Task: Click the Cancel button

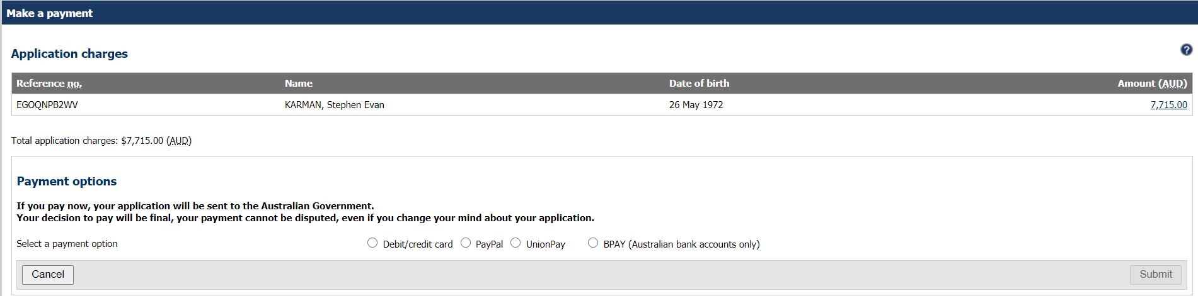Action: tap(48, 275)
